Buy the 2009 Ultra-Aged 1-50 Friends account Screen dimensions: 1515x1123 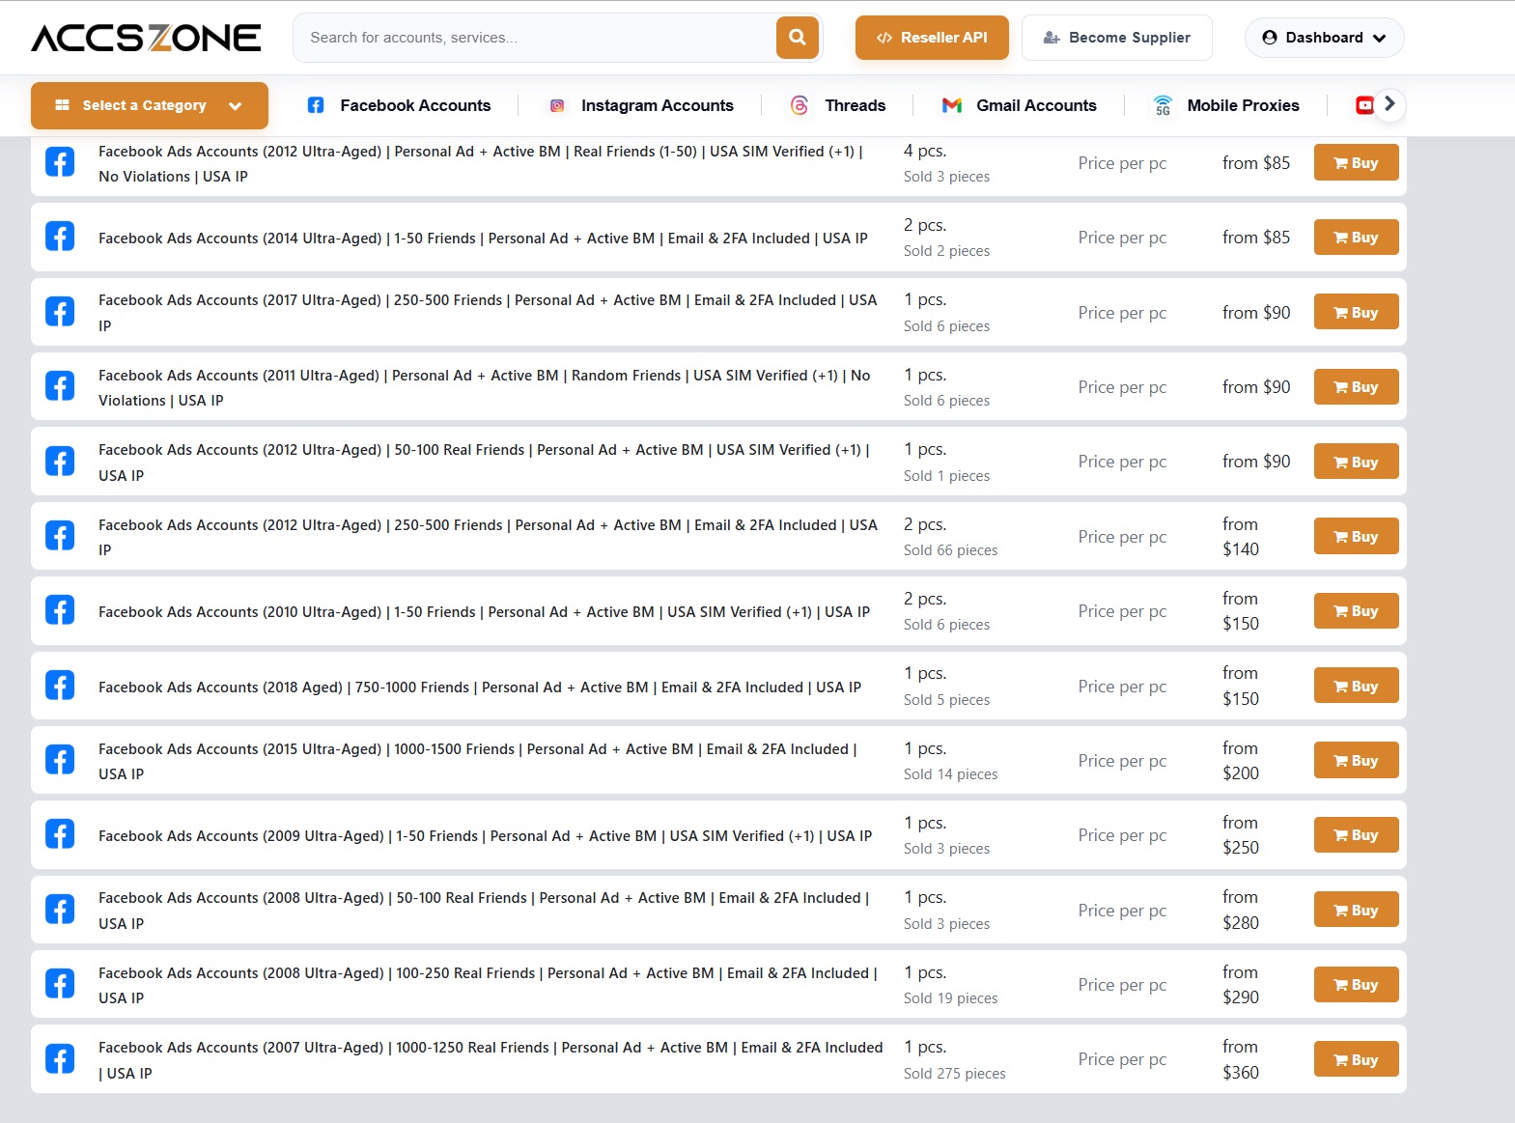(x=1356, y=835)
